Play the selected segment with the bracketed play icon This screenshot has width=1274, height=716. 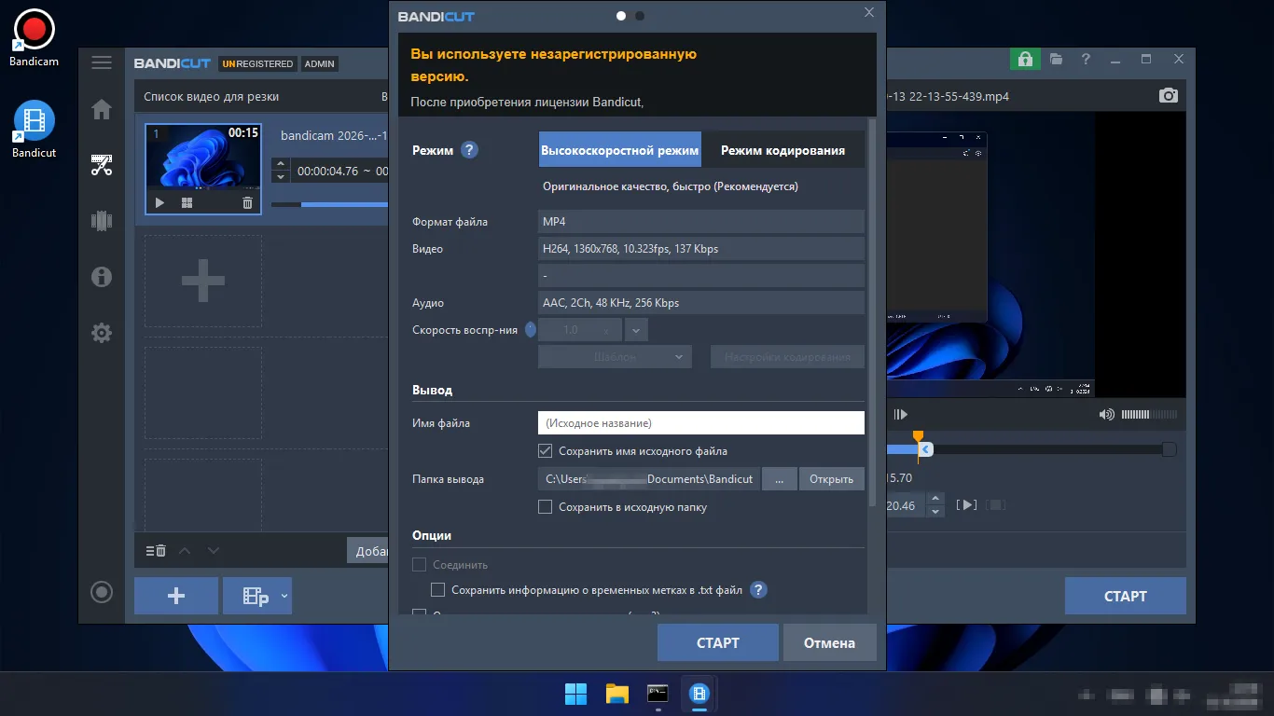point(968,504)
